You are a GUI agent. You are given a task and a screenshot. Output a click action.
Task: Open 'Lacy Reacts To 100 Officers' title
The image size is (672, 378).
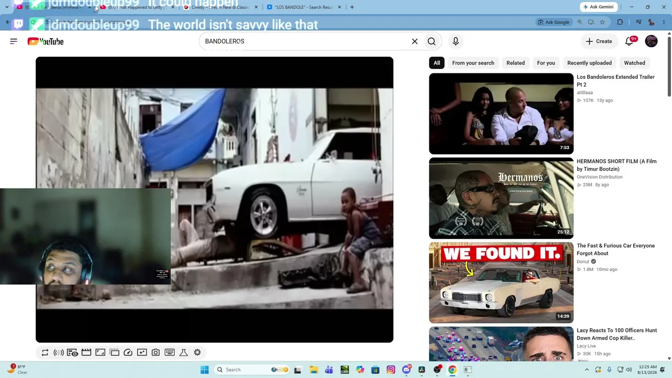(x=616, y=334)
